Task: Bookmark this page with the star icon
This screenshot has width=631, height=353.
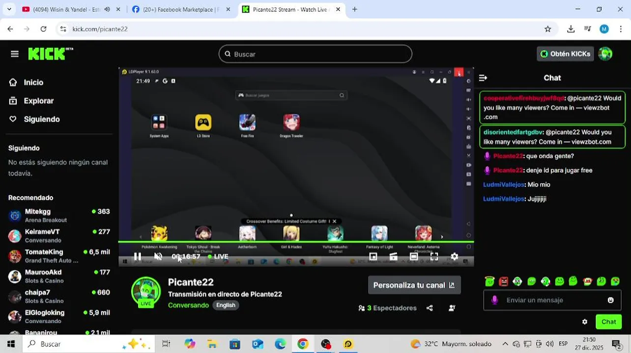Action: (x=548, y=29)
